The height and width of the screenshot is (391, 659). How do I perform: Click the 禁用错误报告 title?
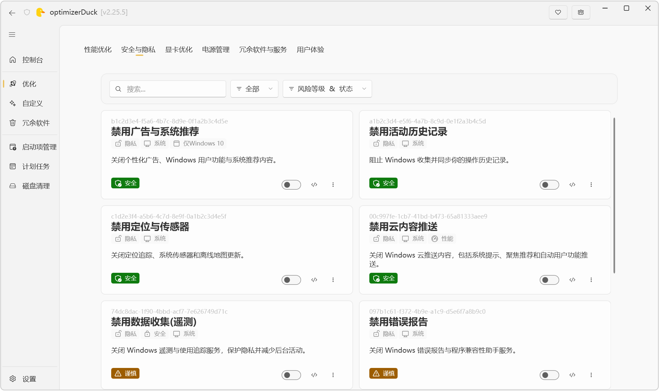(x=399, y=322)
